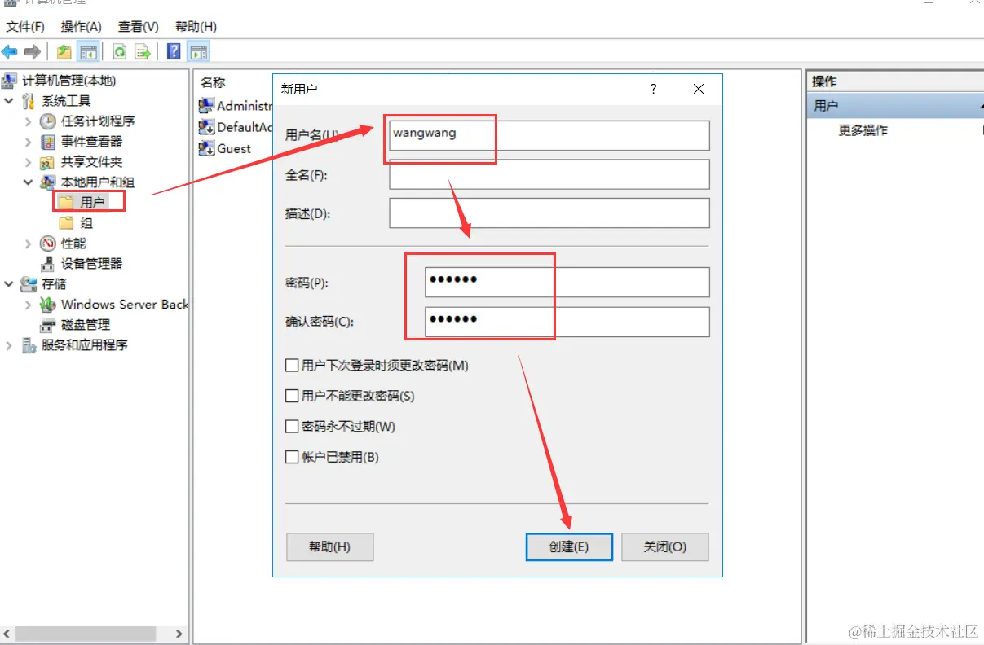Expand the 性能 tree node
Image resolution: width=984 pixels, height=645 pixels.
tap(29, 244)
